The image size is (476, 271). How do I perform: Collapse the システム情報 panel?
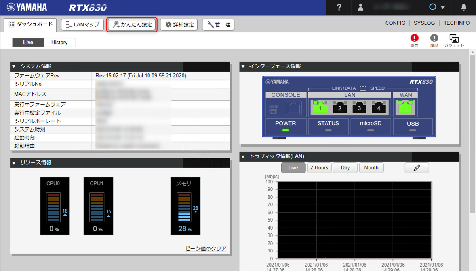14,66
